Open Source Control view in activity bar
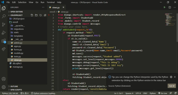This screenshot has height=95, width=178. 4,25
